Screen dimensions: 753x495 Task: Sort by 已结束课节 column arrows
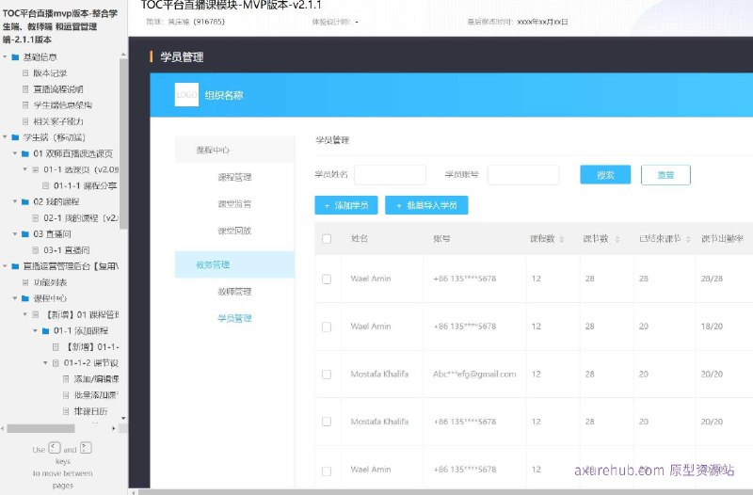(688, 239)
